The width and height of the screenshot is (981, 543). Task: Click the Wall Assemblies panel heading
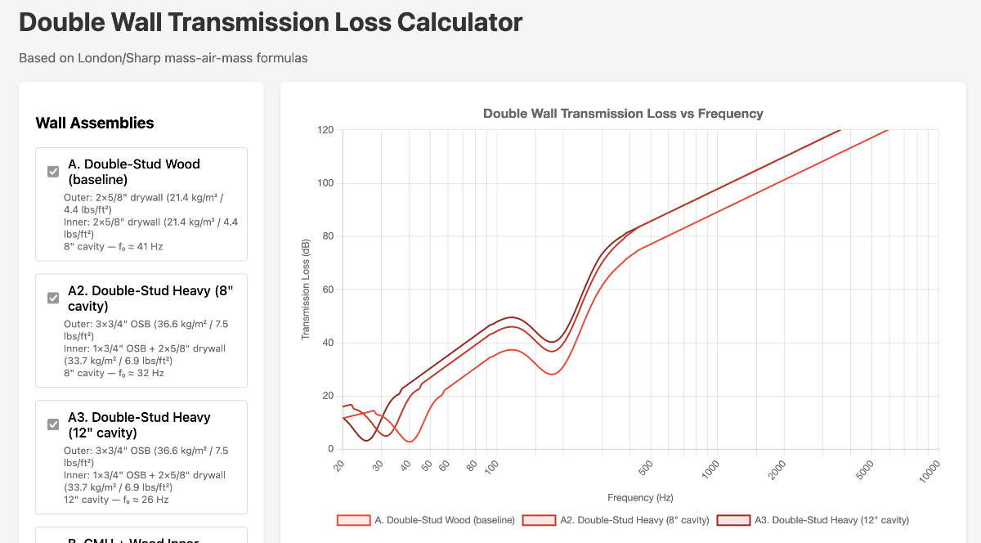(x=95, y=123)
